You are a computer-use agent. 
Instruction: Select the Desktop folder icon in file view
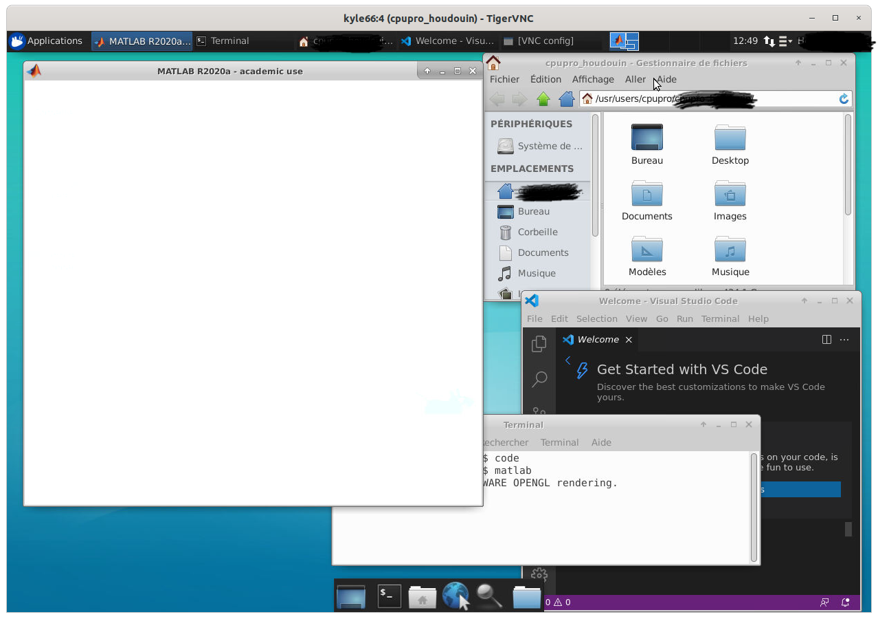coord(730,144)
